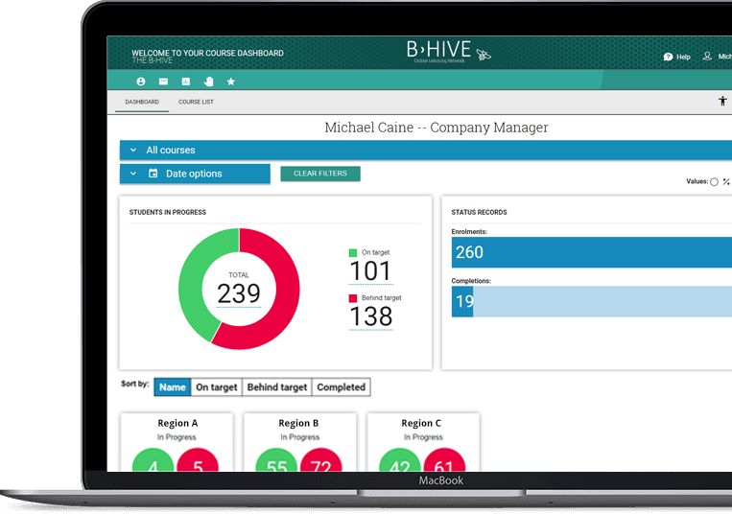Open the accessibility person icon
The height and width of the screenshot is (514, 732).
pos(722,102)
